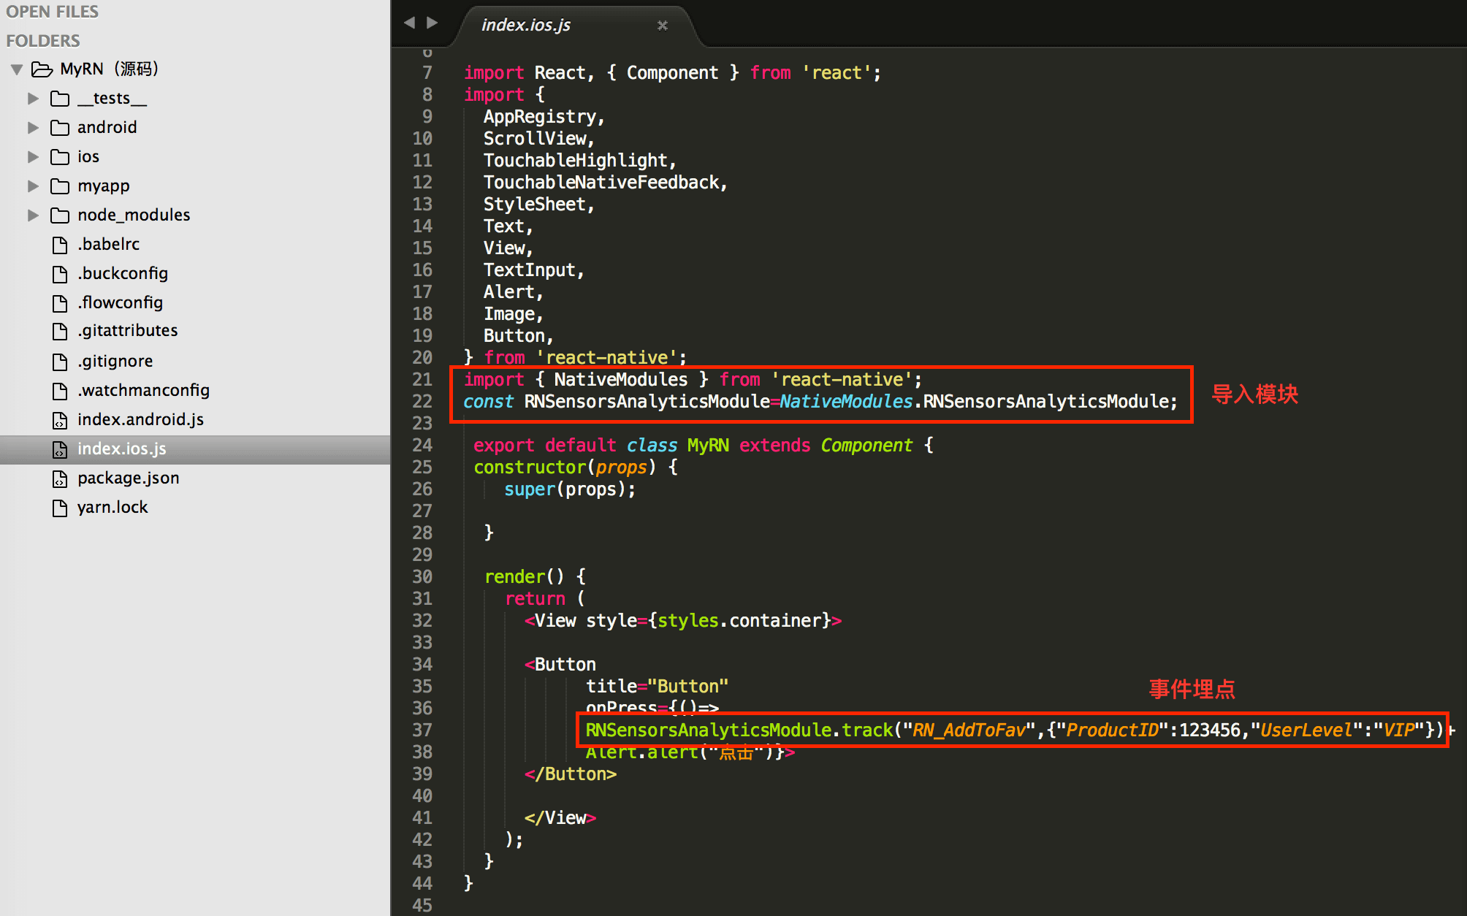Click line number 24 in the gutter
This screenshot has height=916, width=1467.
422,446
